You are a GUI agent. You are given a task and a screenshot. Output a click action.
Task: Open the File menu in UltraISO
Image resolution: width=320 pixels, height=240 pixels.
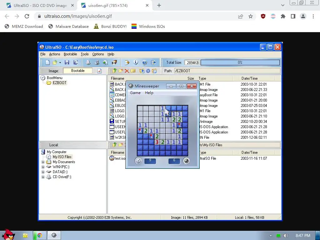pyautogui.click(x=43, y=54)
